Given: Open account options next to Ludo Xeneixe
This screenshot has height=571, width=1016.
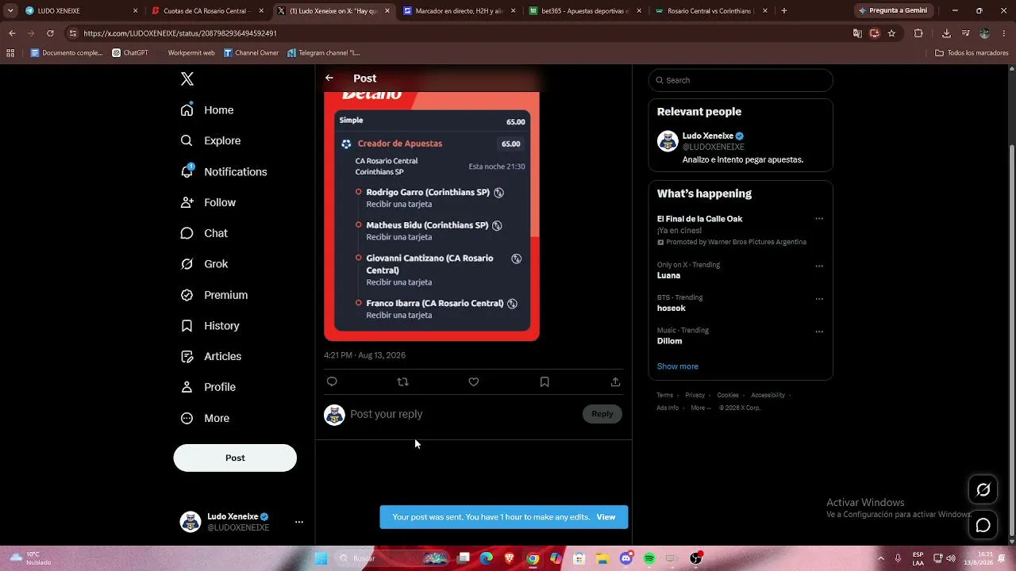Looking at the screenshot, I should (x=299, y=522).
